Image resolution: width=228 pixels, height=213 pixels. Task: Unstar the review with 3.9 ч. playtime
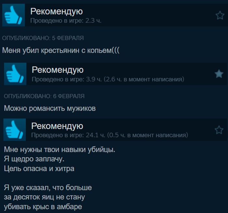(219, 74)
